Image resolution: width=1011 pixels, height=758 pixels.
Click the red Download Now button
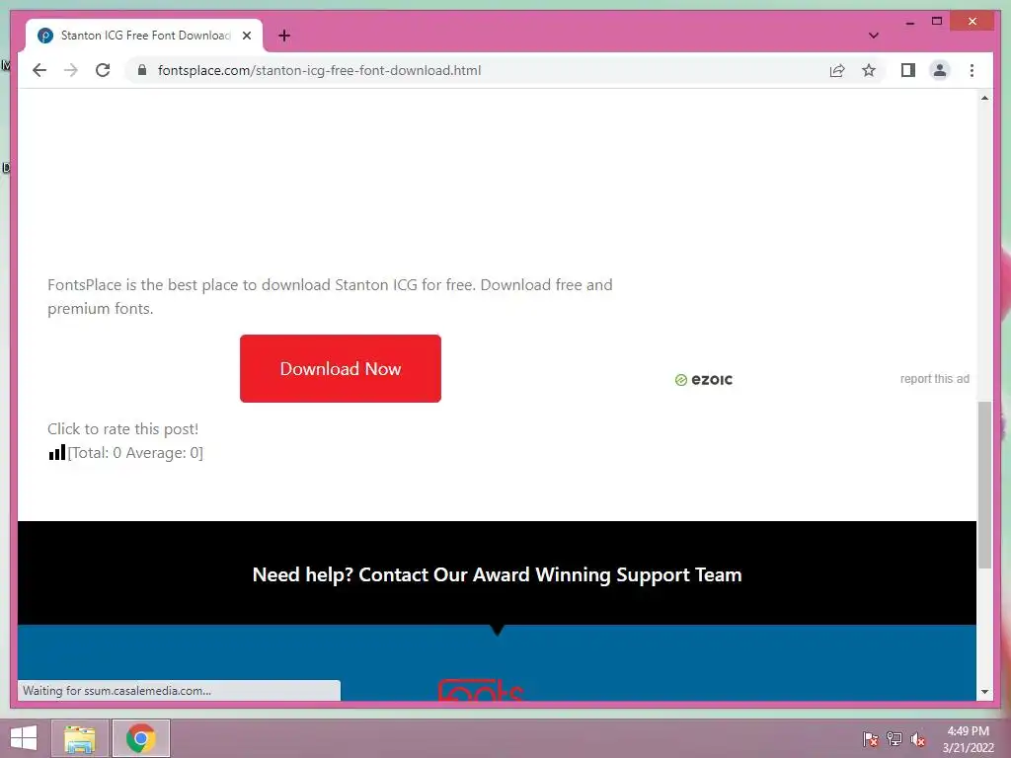[341, 369]
